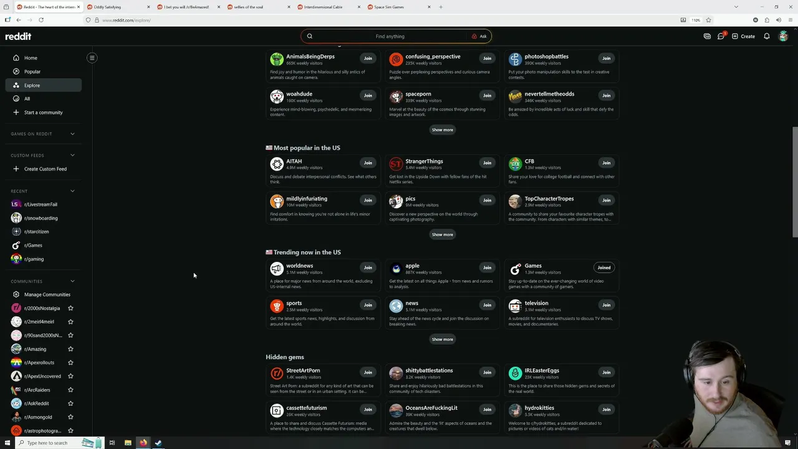Open the sports community icon
This screenshot has width=798, height=449.
(277, 306)
